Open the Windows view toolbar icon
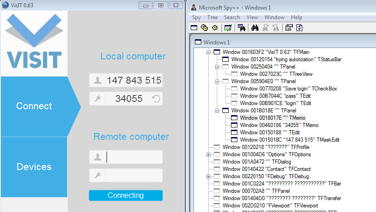This screenshot has height=212, width=376. point(194,27)
